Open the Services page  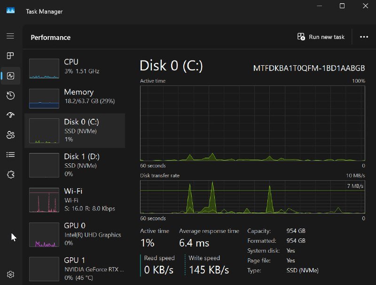(11, 174)
